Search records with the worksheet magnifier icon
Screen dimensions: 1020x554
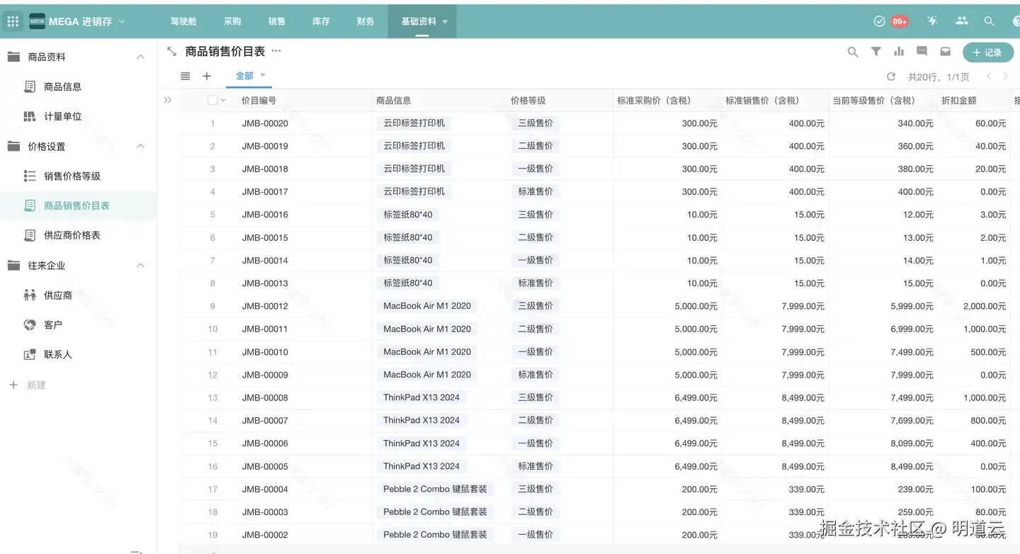pos(853,52)
